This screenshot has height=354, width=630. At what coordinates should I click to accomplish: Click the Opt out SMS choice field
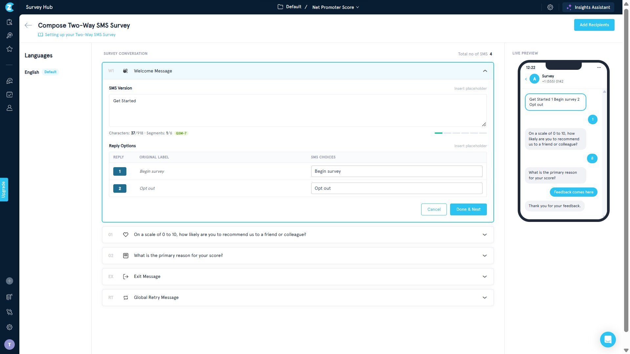pyautogui.click(x=397, y=188)
